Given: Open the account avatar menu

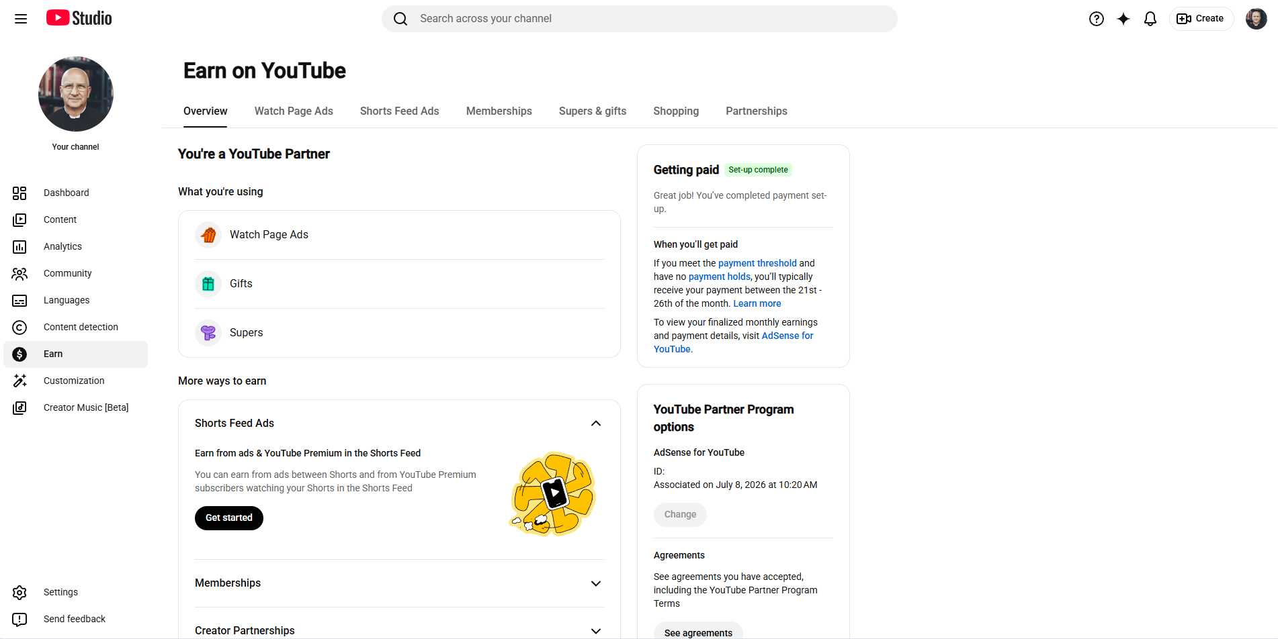Looking at the screenshot, I should click(x=1256, y=19).
